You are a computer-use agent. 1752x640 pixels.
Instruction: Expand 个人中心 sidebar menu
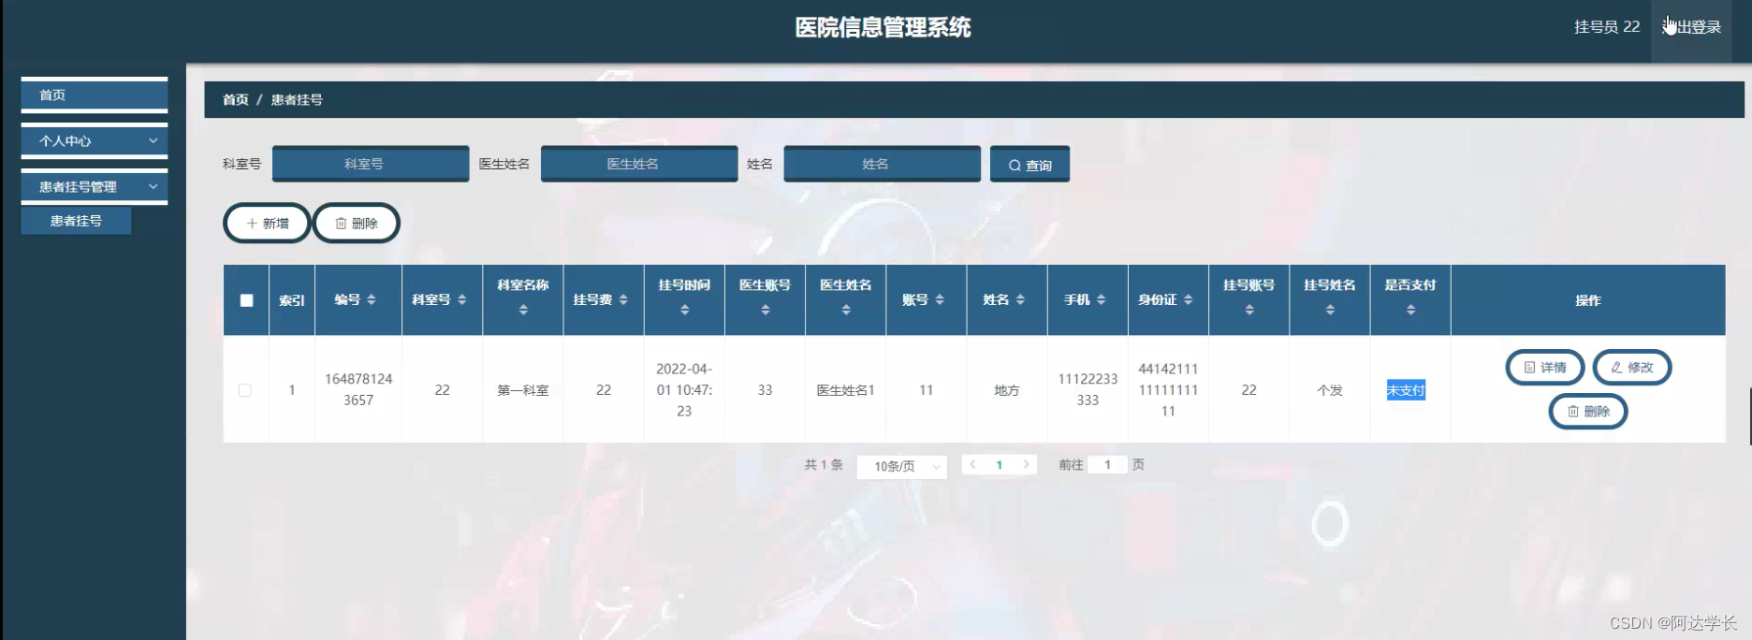[95, 140]
